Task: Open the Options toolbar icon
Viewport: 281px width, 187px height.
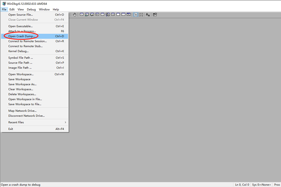Action: tap(155, 15)
